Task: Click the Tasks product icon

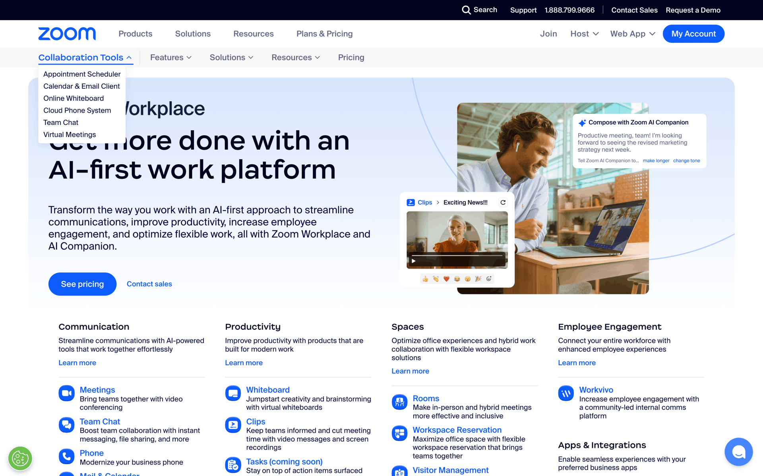Action: point(233,465)
